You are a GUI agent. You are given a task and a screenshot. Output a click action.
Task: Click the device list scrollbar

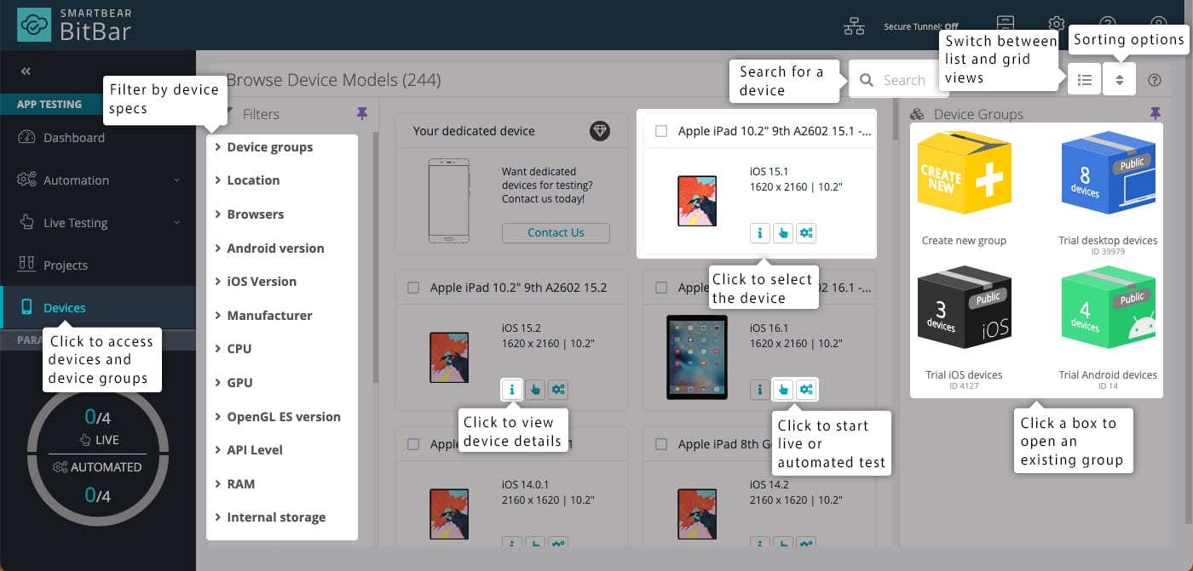[x=894, y=119]
